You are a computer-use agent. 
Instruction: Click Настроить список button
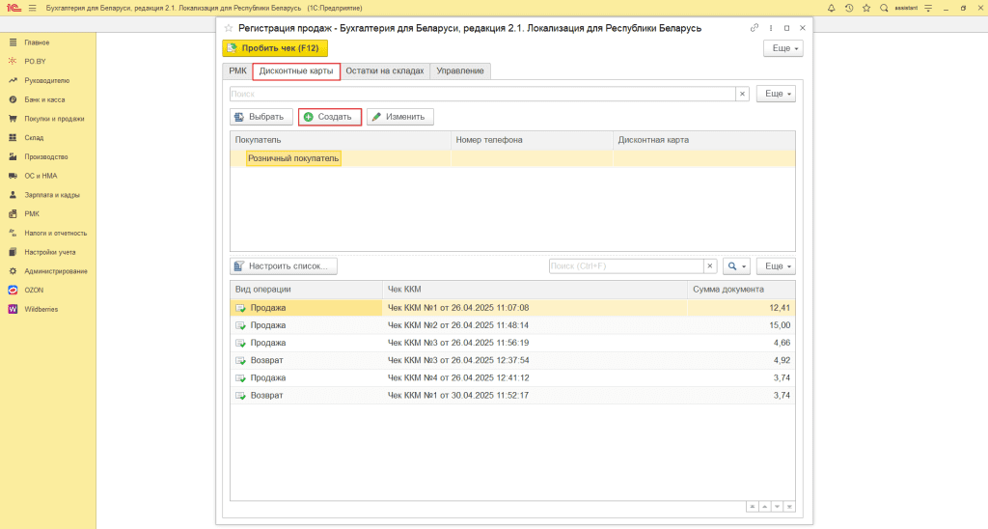click(x=284, y=266)
